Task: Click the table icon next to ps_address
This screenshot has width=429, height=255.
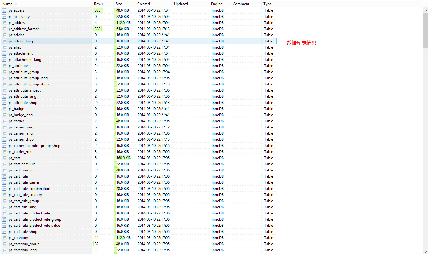Action: tap(4, 23)
